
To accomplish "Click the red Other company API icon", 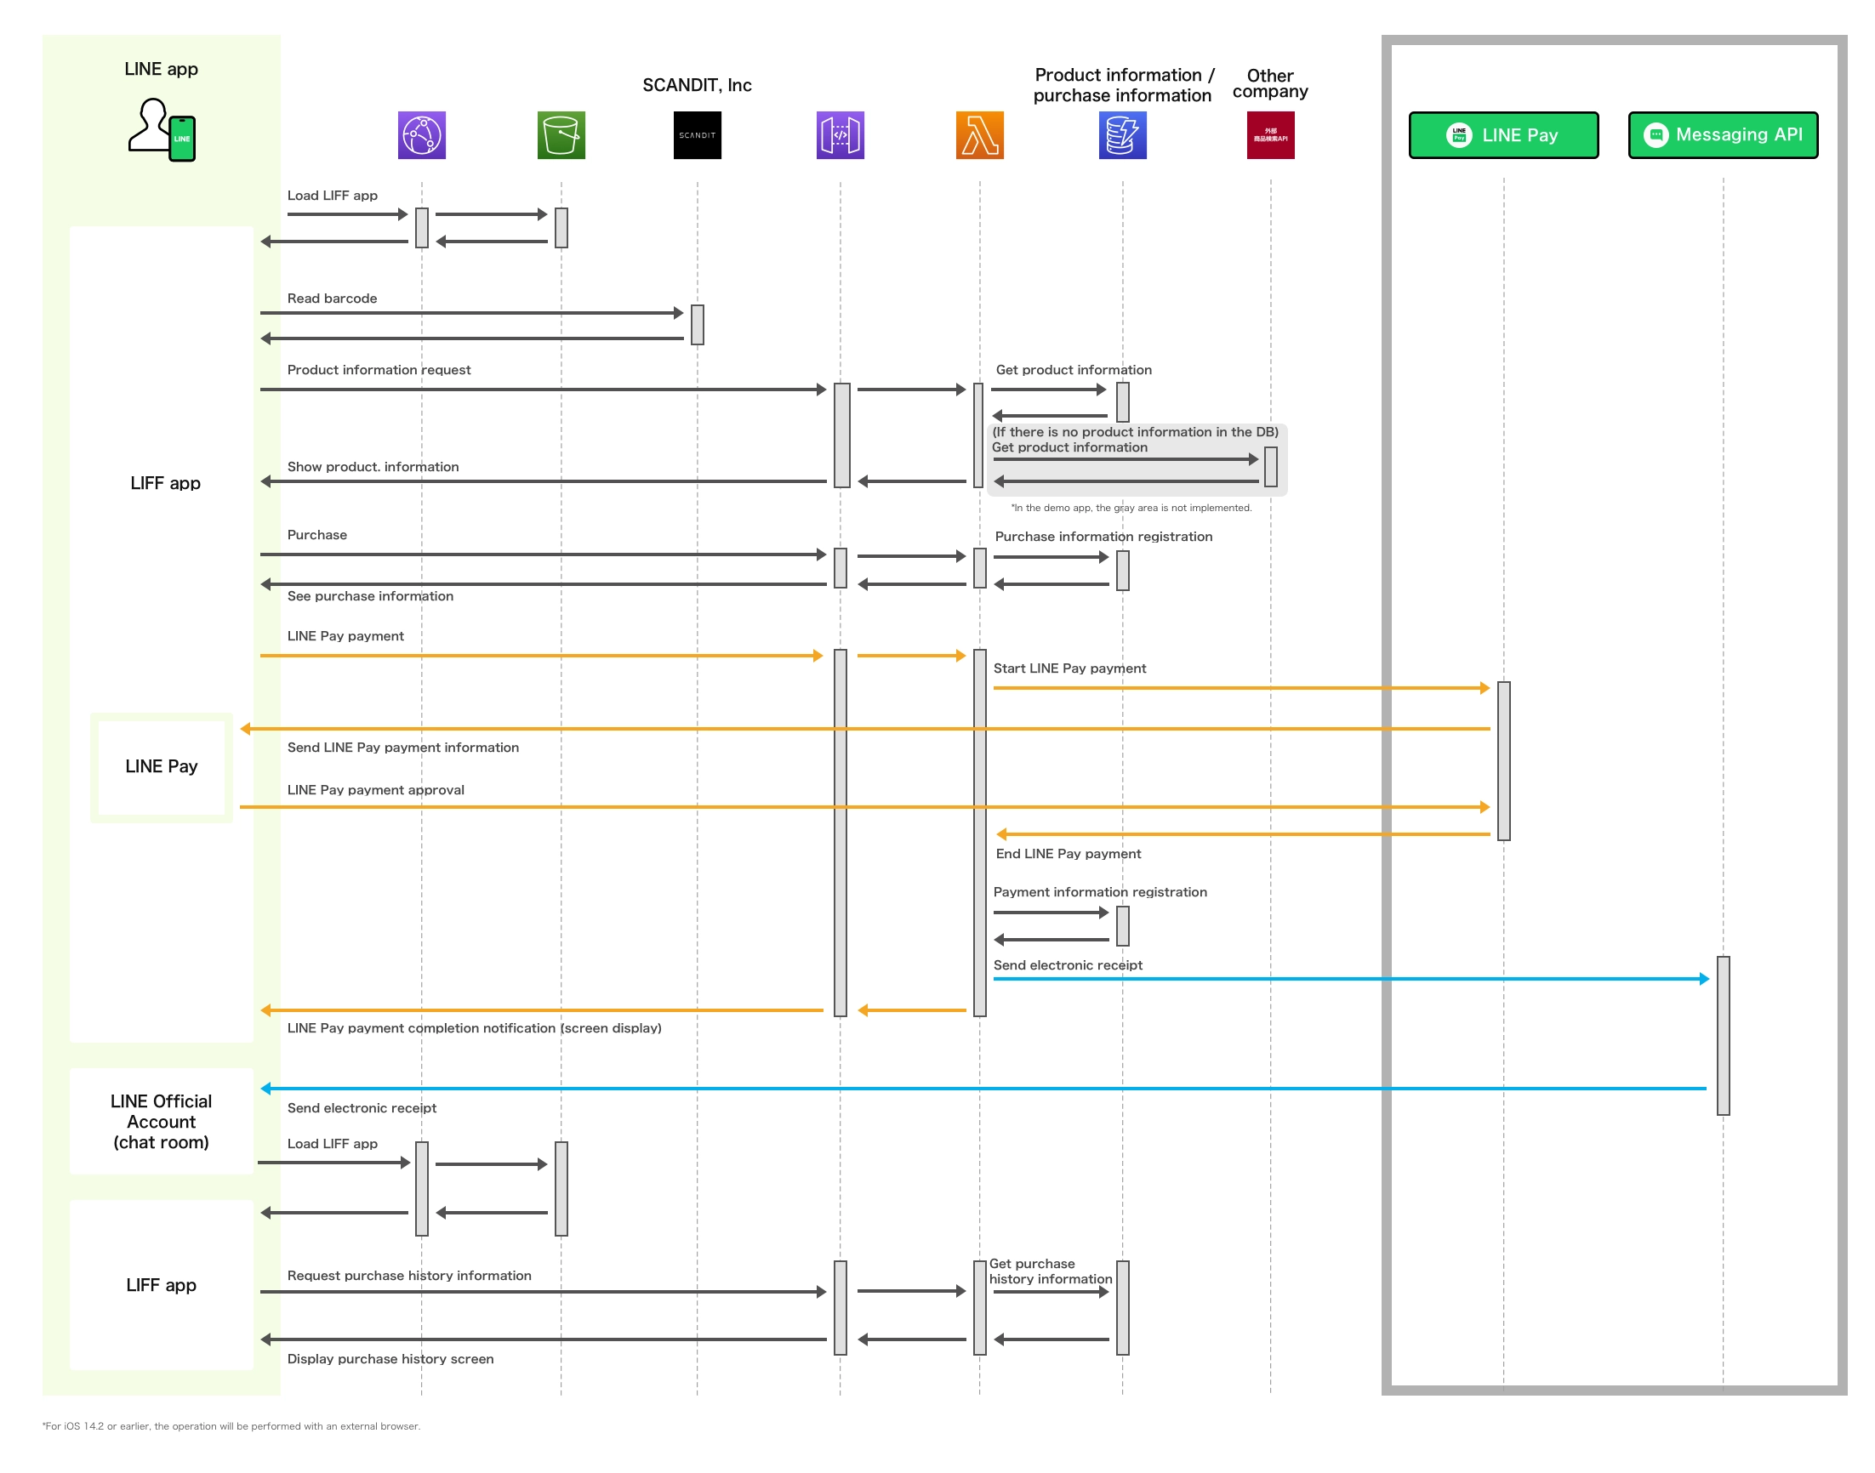I will coord(1269,134).
